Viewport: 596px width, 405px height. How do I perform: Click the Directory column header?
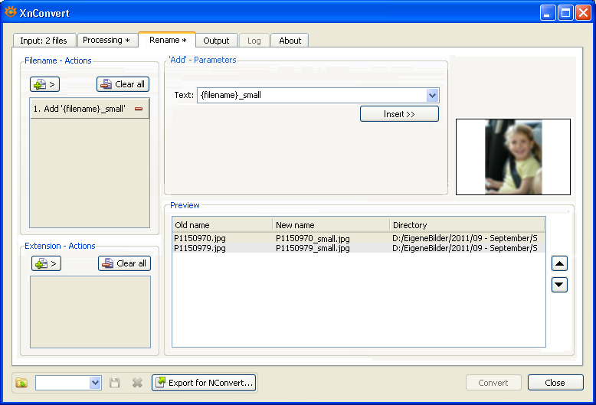pyautogui.click(x=467, y=225)
